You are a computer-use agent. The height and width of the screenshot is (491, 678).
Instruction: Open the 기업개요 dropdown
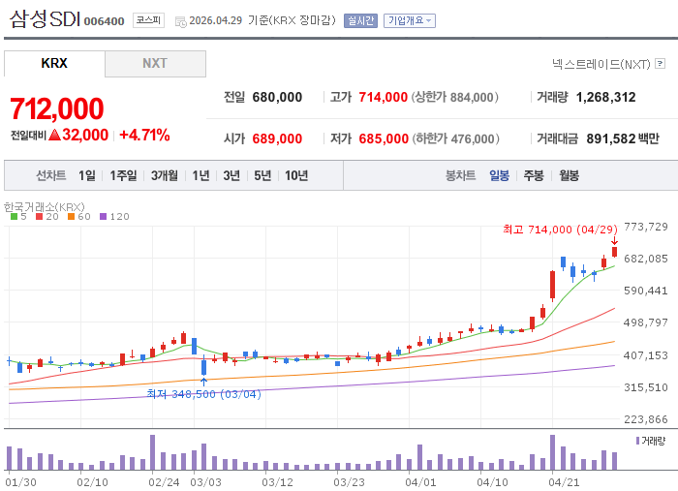point(410,20)
